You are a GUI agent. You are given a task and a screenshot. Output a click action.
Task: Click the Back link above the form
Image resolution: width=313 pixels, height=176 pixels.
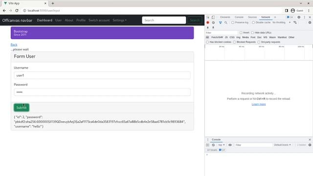coord(14,44)
